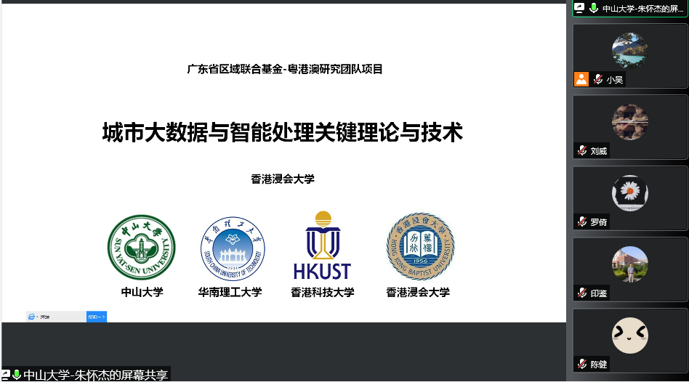Select 陈健's cartoon face avatar

pos(629,335)
